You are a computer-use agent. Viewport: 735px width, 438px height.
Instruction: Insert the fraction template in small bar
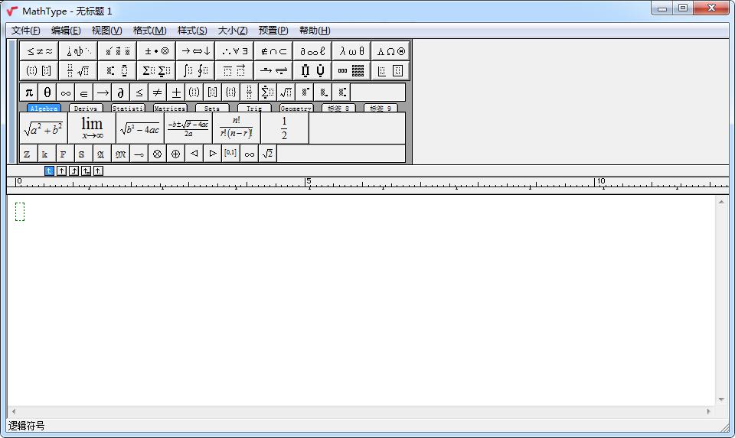click(x=249, y=92)
